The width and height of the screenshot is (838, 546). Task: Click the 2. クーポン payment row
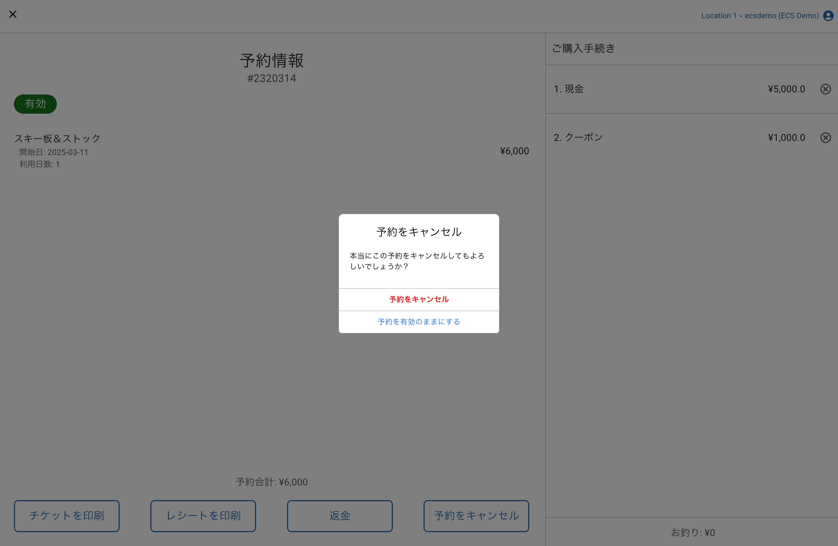[578, 137]
